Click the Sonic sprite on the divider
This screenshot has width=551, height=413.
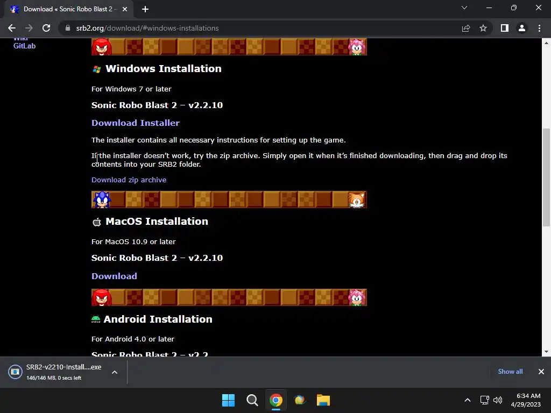point(102,200)
